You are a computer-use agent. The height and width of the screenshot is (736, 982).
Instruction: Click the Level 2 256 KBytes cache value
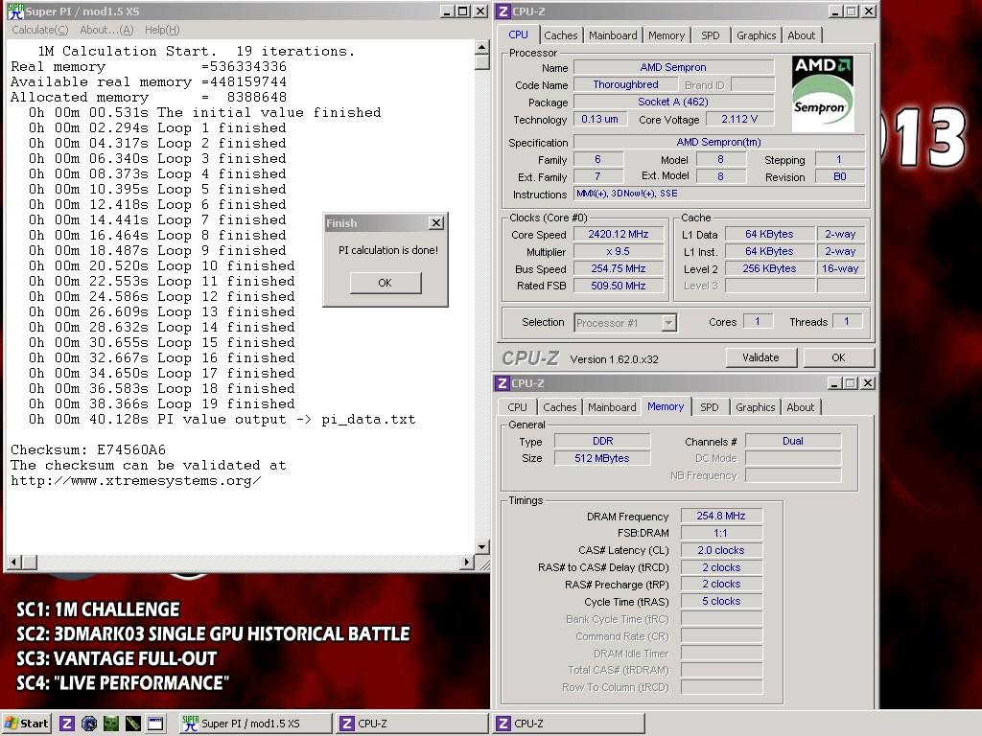coord(769,268)
